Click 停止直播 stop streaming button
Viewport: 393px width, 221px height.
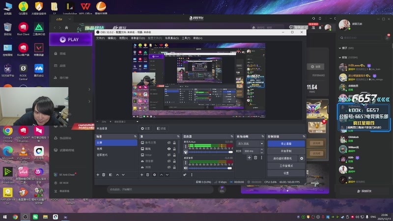point(286,143)
